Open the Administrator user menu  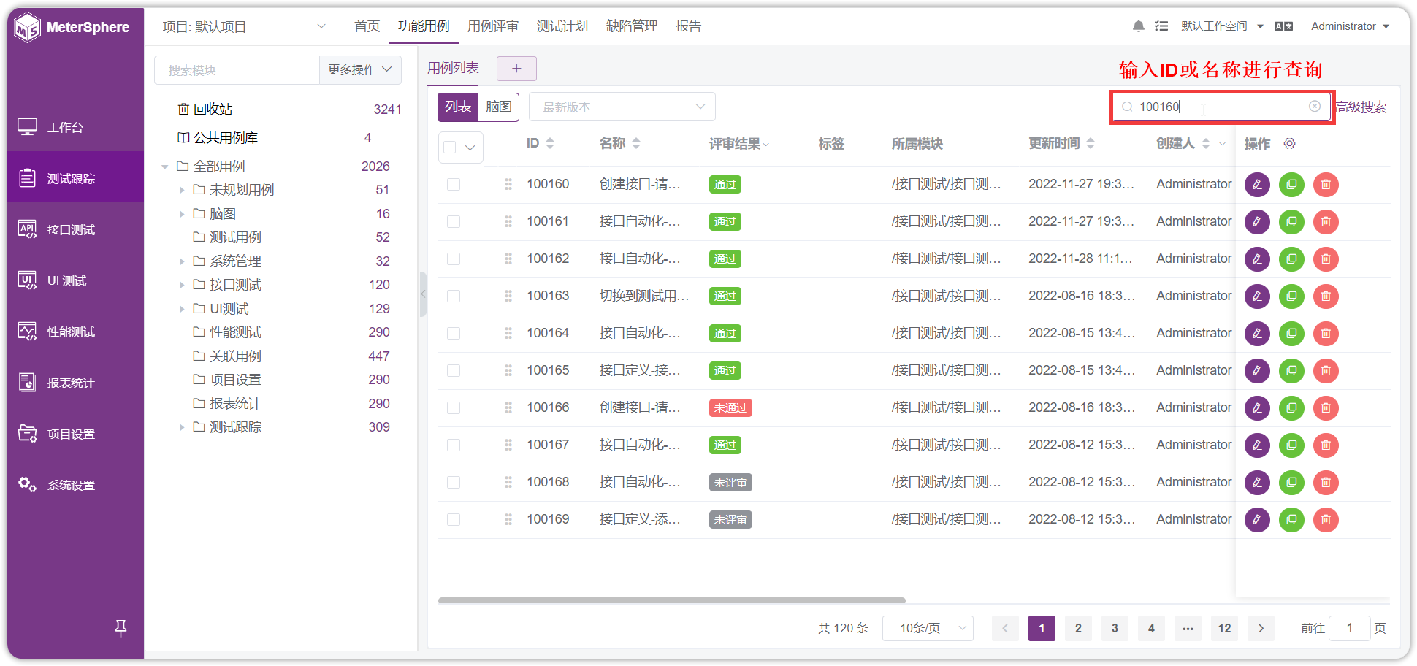(x=1350, y=26)
